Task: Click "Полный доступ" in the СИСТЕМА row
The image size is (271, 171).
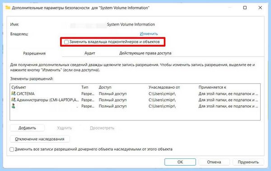Action: coord(112,94)
